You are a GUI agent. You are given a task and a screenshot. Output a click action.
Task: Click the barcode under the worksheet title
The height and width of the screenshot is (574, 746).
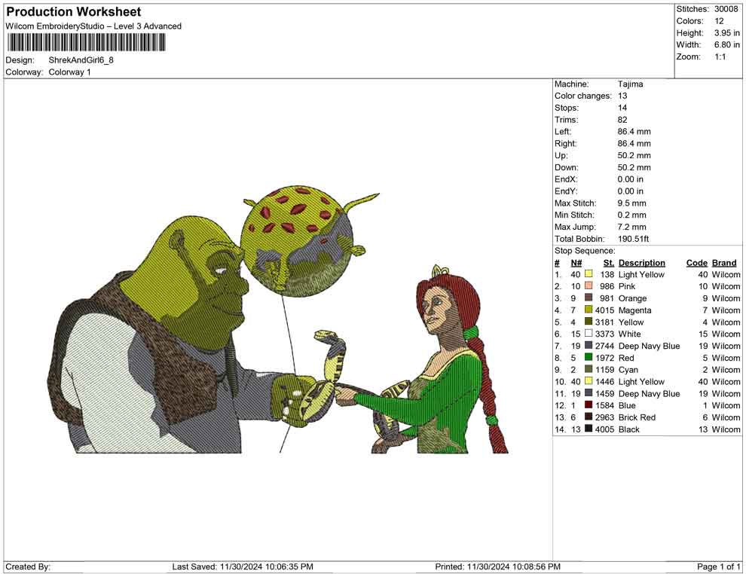point(86,43)
